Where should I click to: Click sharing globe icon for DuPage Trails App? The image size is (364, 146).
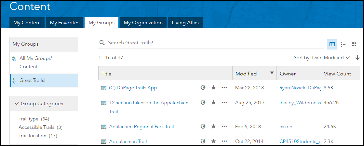203,88
